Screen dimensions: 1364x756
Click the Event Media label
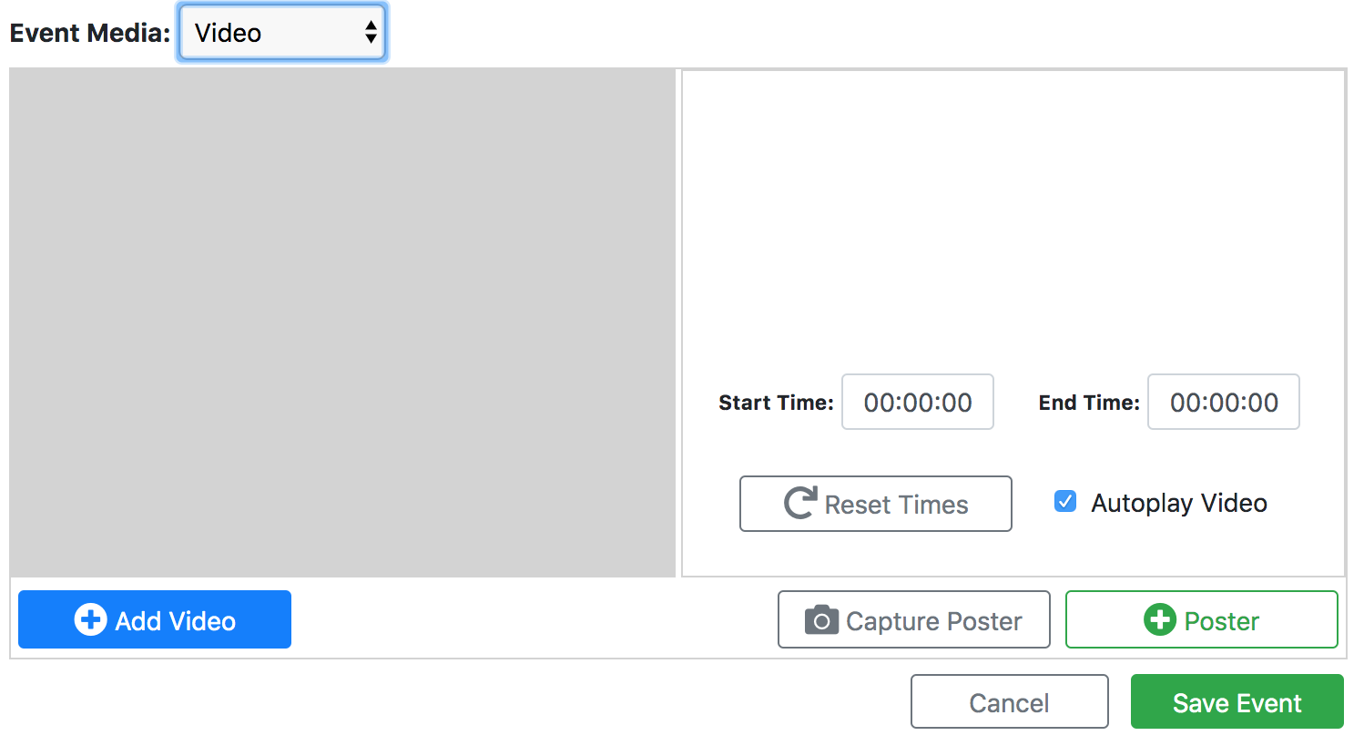tap(89, 33)
